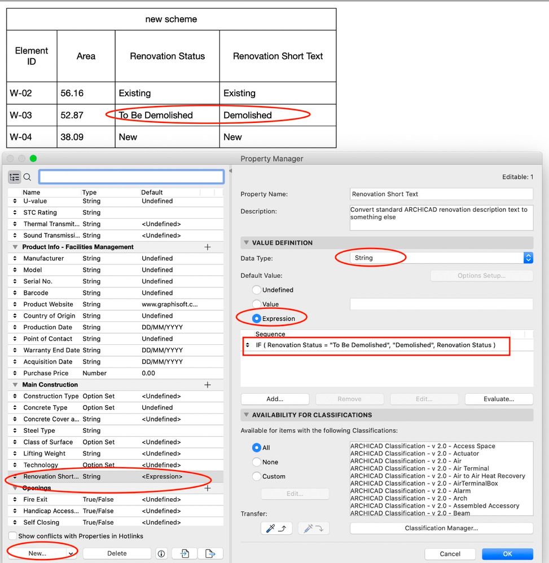Grab reorder handle of Manufacturer row
549x563 pixels.
click(15, 259)
